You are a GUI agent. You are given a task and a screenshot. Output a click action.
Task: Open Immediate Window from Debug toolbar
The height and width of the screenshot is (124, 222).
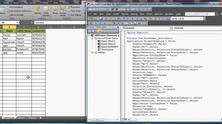(131, 23)
